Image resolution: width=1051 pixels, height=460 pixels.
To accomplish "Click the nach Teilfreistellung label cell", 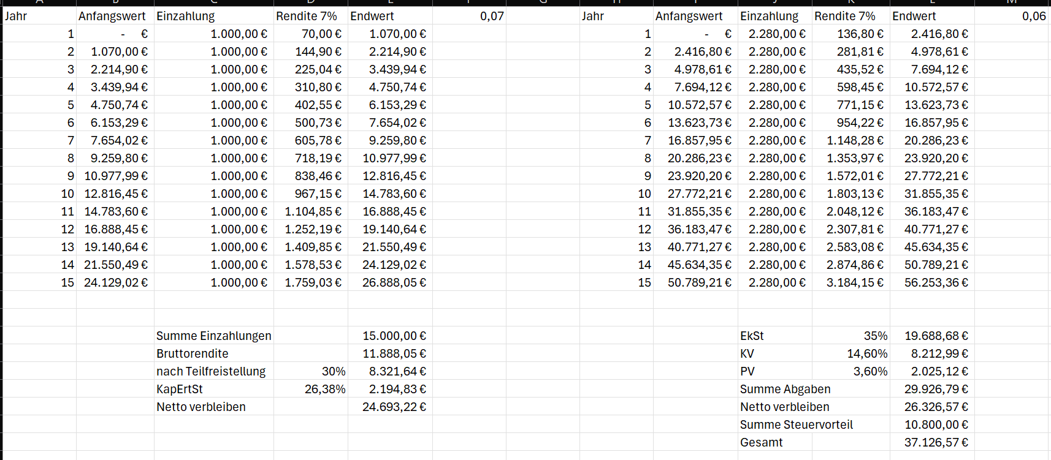I will (x=213, y=371).
